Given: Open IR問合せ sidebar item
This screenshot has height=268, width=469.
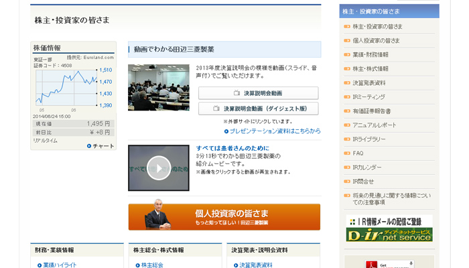Looking at the screenshot, I should tap(363, 182).
